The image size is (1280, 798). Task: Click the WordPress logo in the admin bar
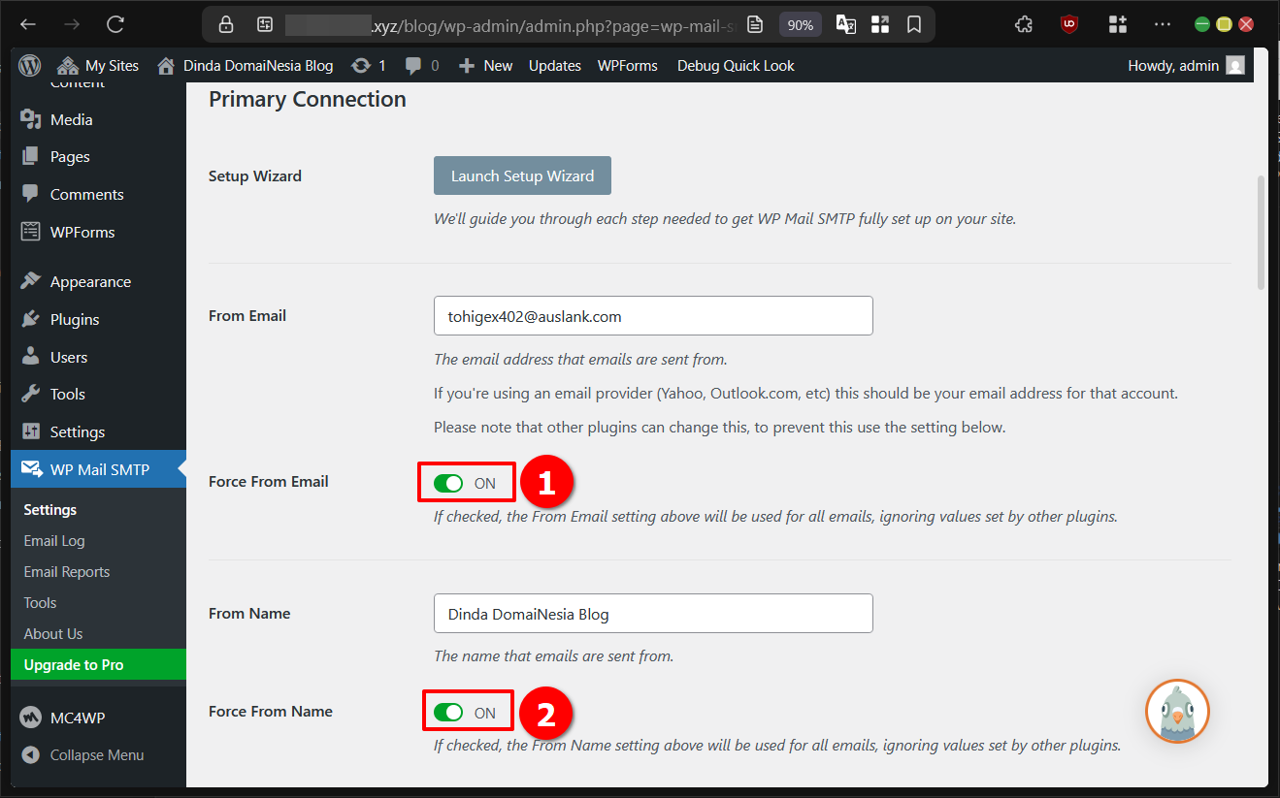coord(29,65)
